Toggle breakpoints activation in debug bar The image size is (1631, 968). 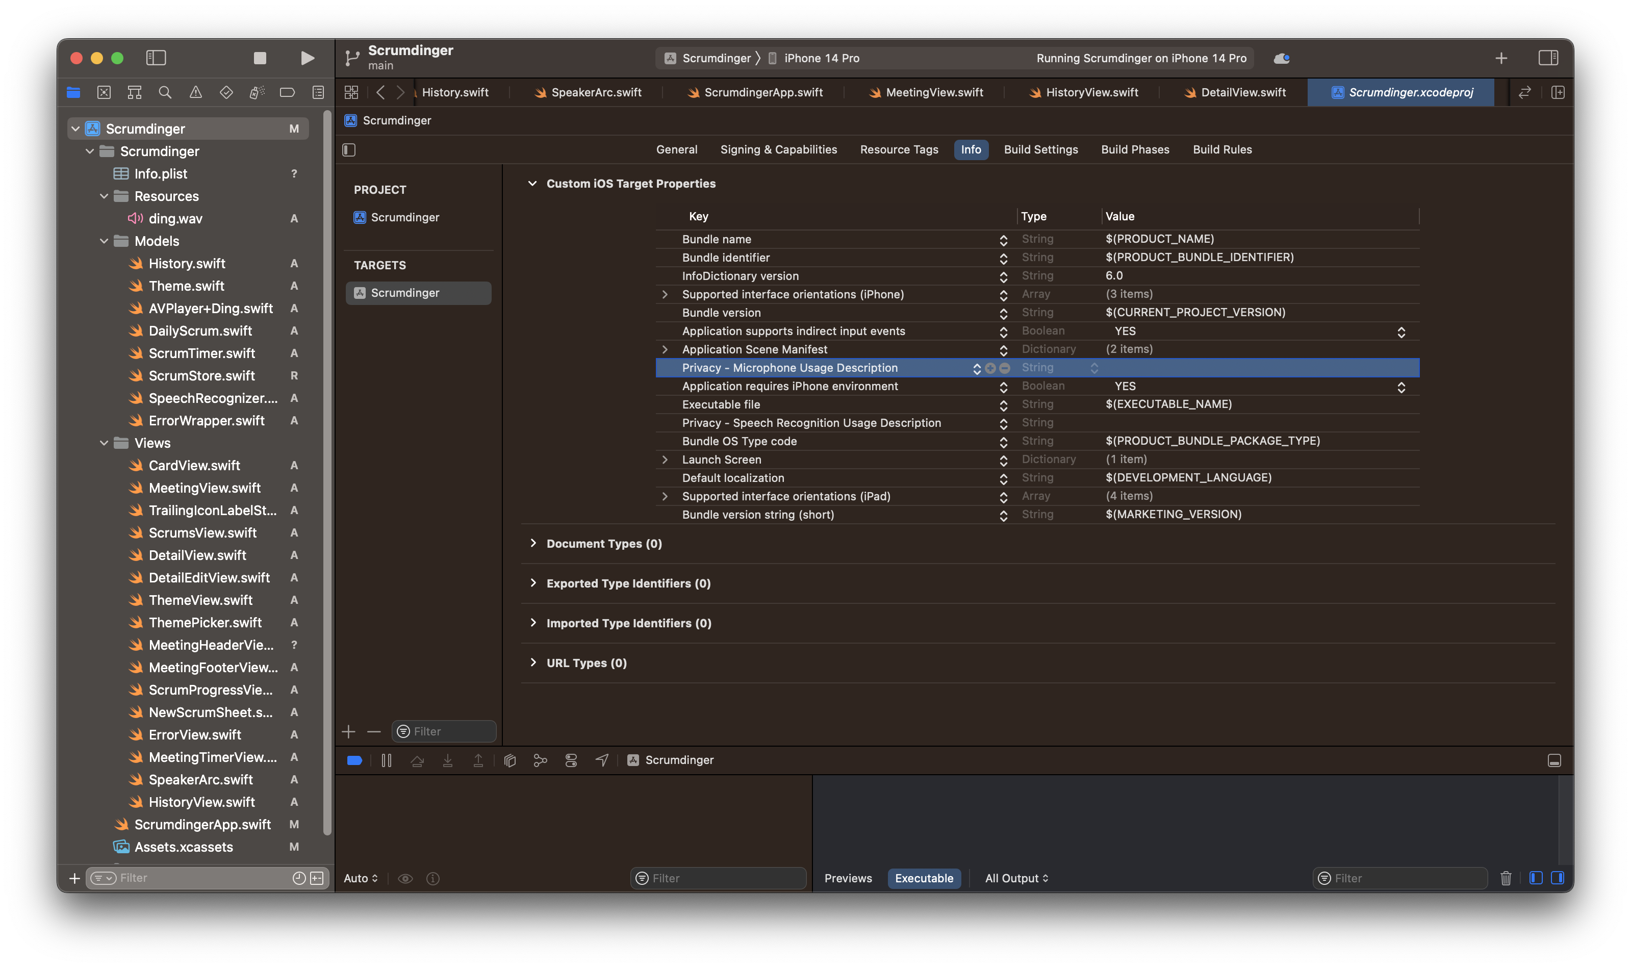coord(355,760)
